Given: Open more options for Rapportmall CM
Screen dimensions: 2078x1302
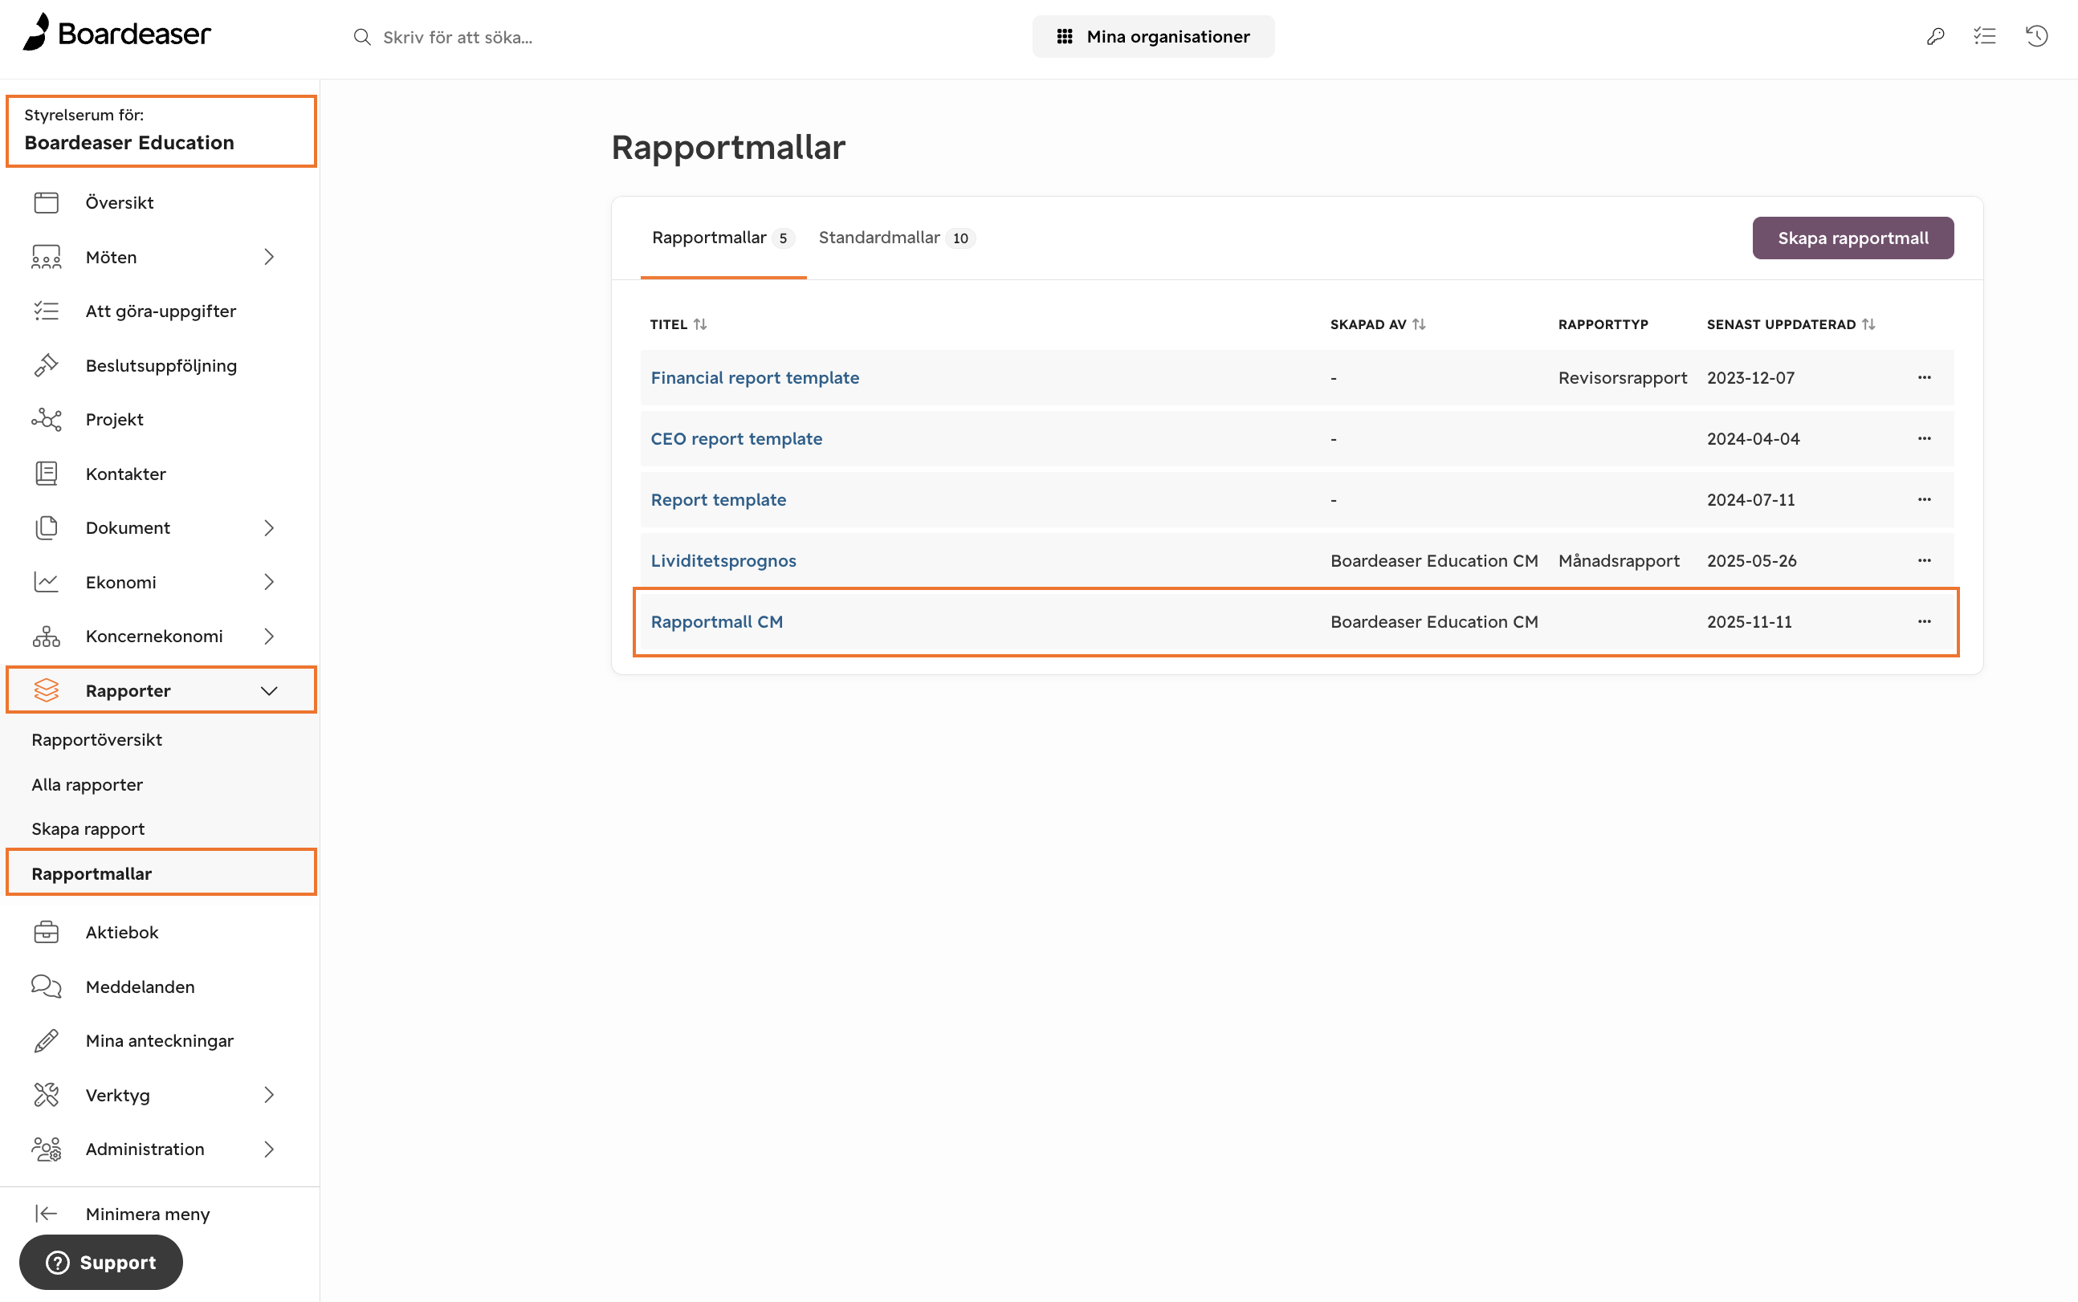Looking at the screenshot, I should click(1925, 622).
